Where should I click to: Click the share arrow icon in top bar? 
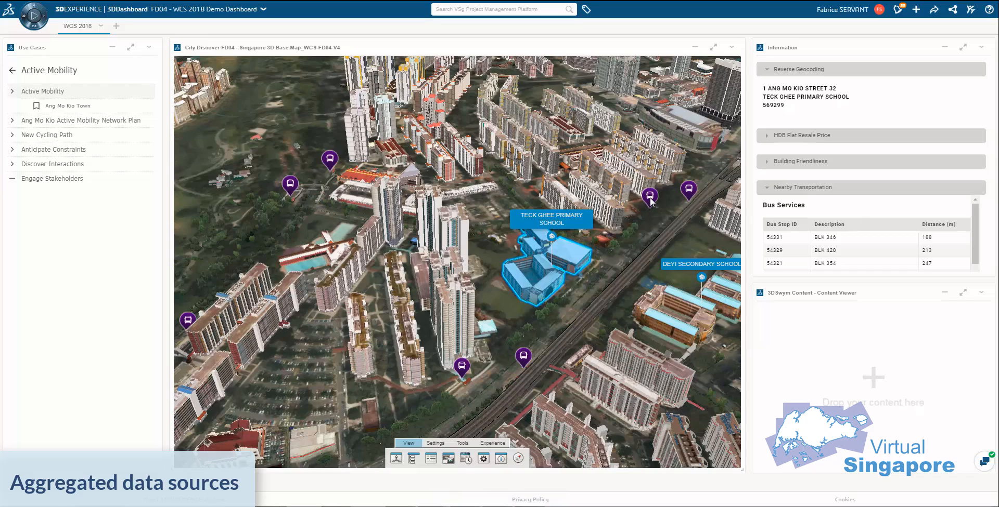coord(934,9)
